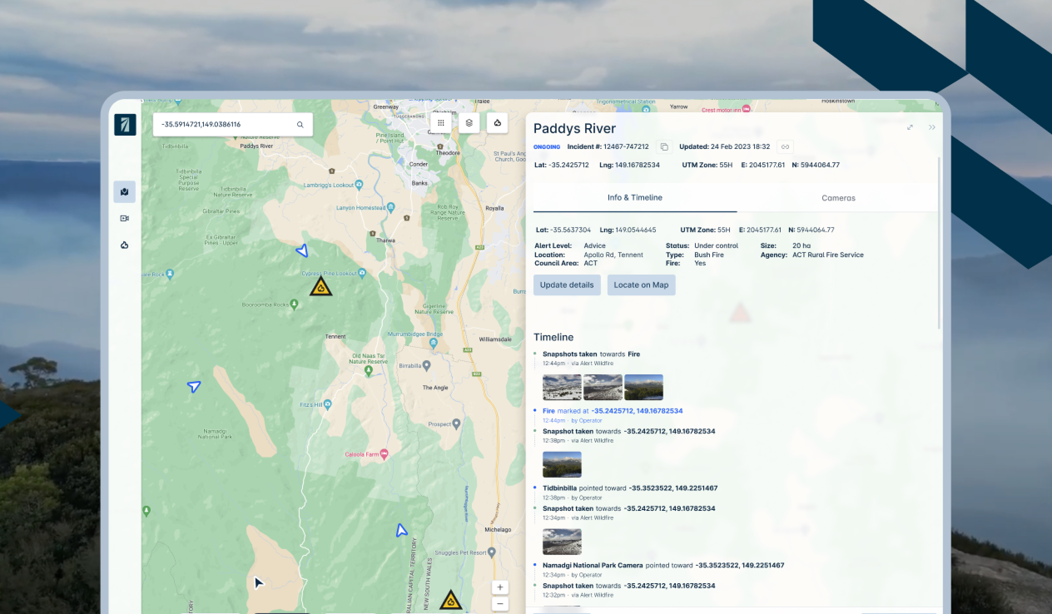This screenshot has width=1052, height=614.
Task: Click the Fitz's Hill map pin
Action: click(x=327, y=404)
